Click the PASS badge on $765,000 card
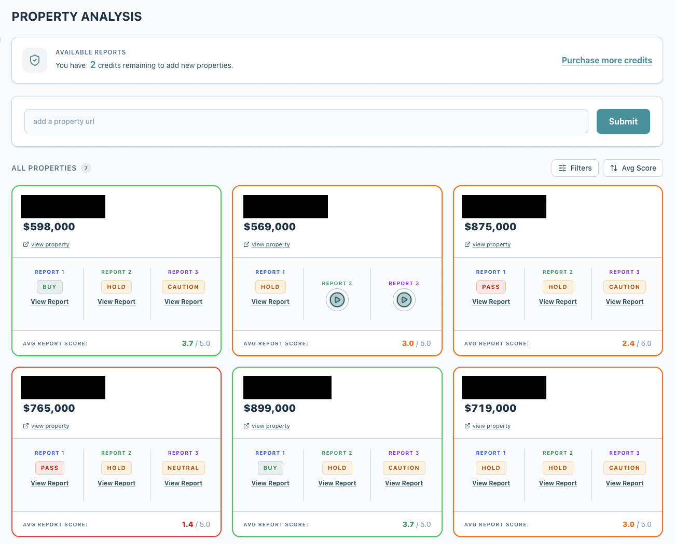 [x=50, y=468]
